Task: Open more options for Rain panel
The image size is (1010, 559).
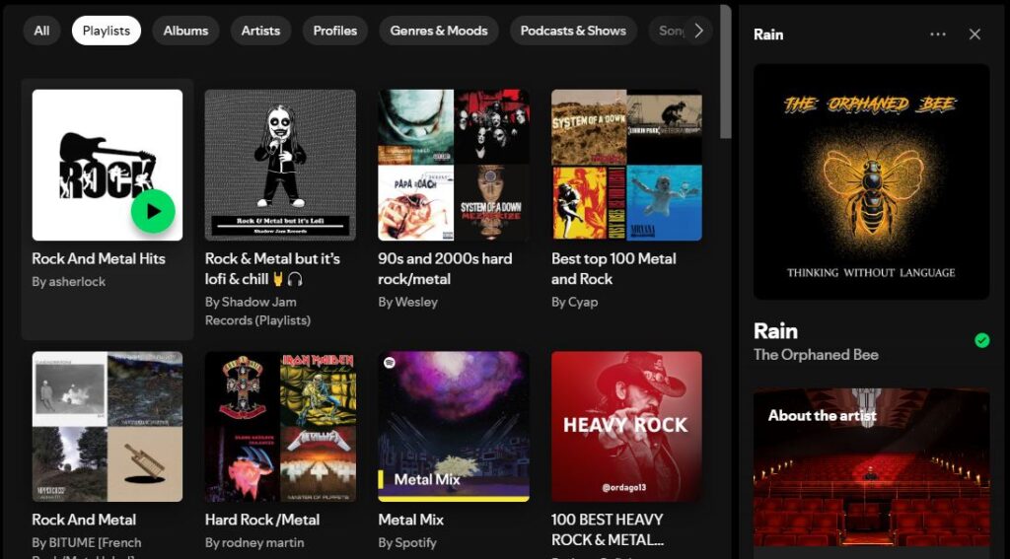Action: tap(938, 35)
